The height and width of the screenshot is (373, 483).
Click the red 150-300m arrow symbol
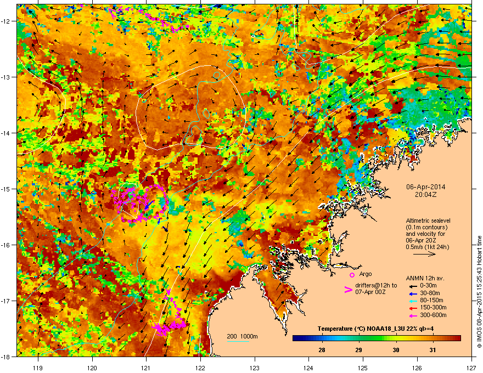[x=412, y=308]
